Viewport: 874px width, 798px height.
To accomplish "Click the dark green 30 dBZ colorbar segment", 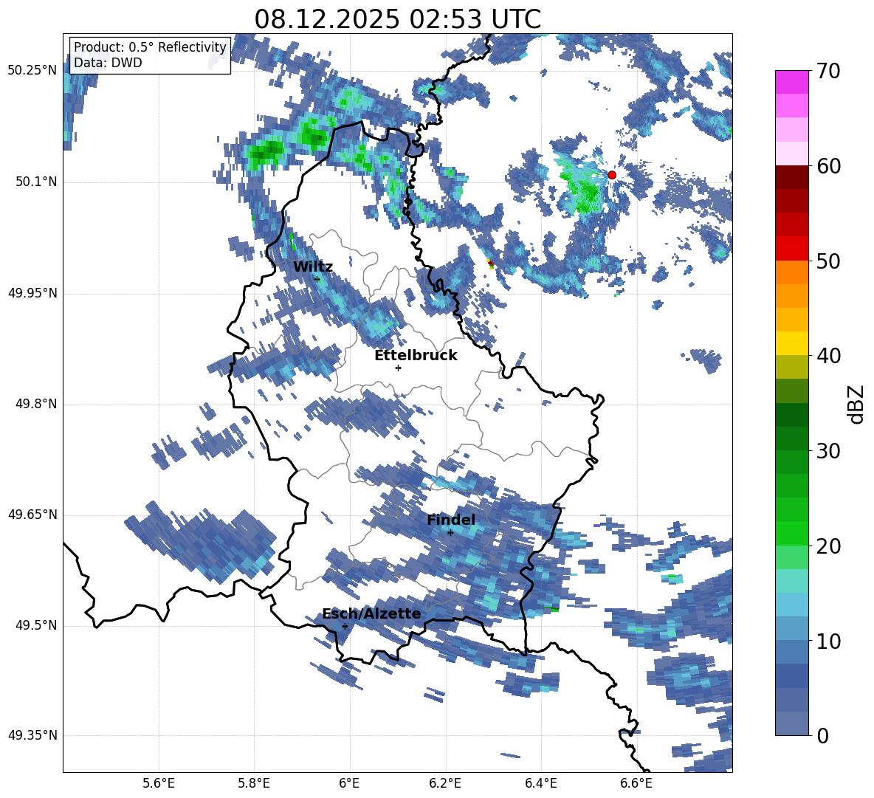I will pyautogui.click(x=791, y=438).
